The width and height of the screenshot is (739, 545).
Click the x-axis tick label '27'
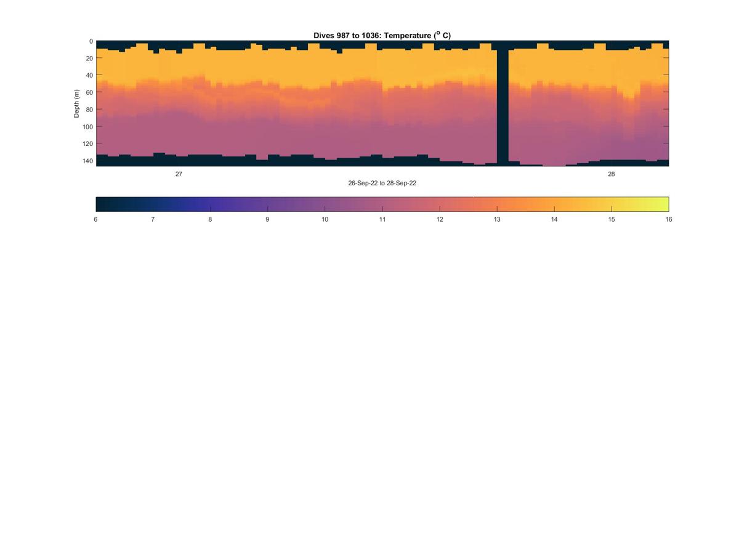point(179,174)
